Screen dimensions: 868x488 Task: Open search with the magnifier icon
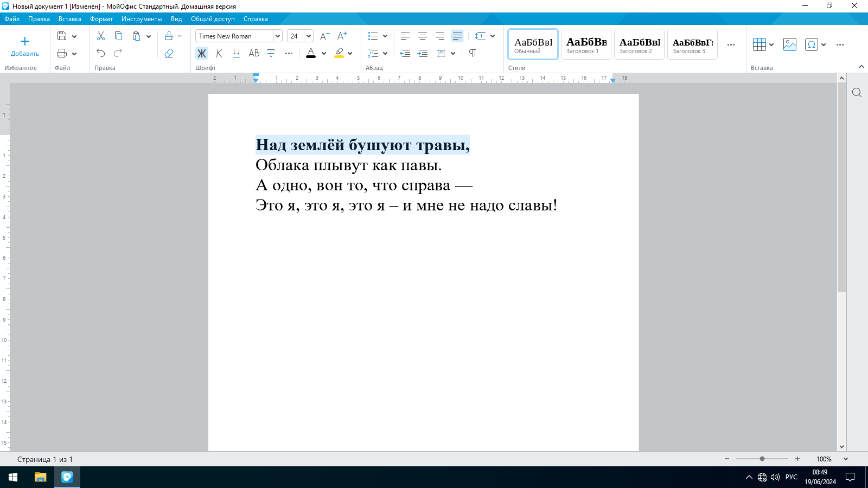point(857,92)
